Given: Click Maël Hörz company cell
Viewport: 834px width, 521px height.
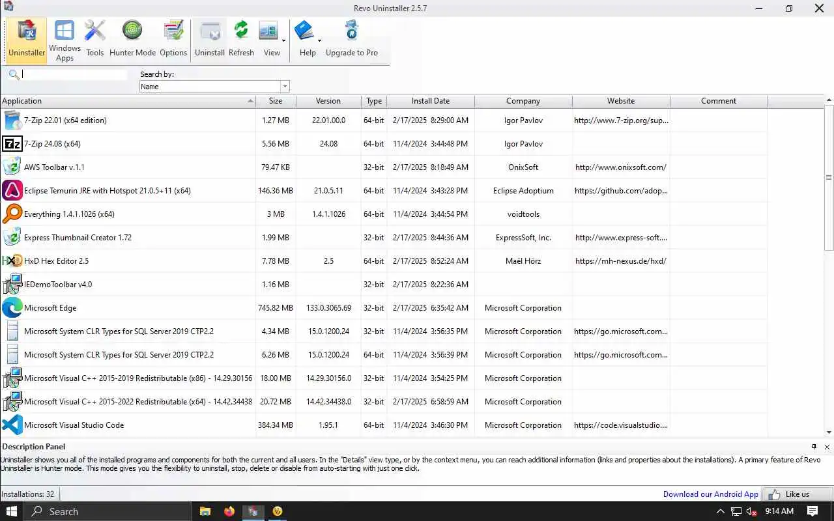Looking at the screenshot, I should (523, 261).
